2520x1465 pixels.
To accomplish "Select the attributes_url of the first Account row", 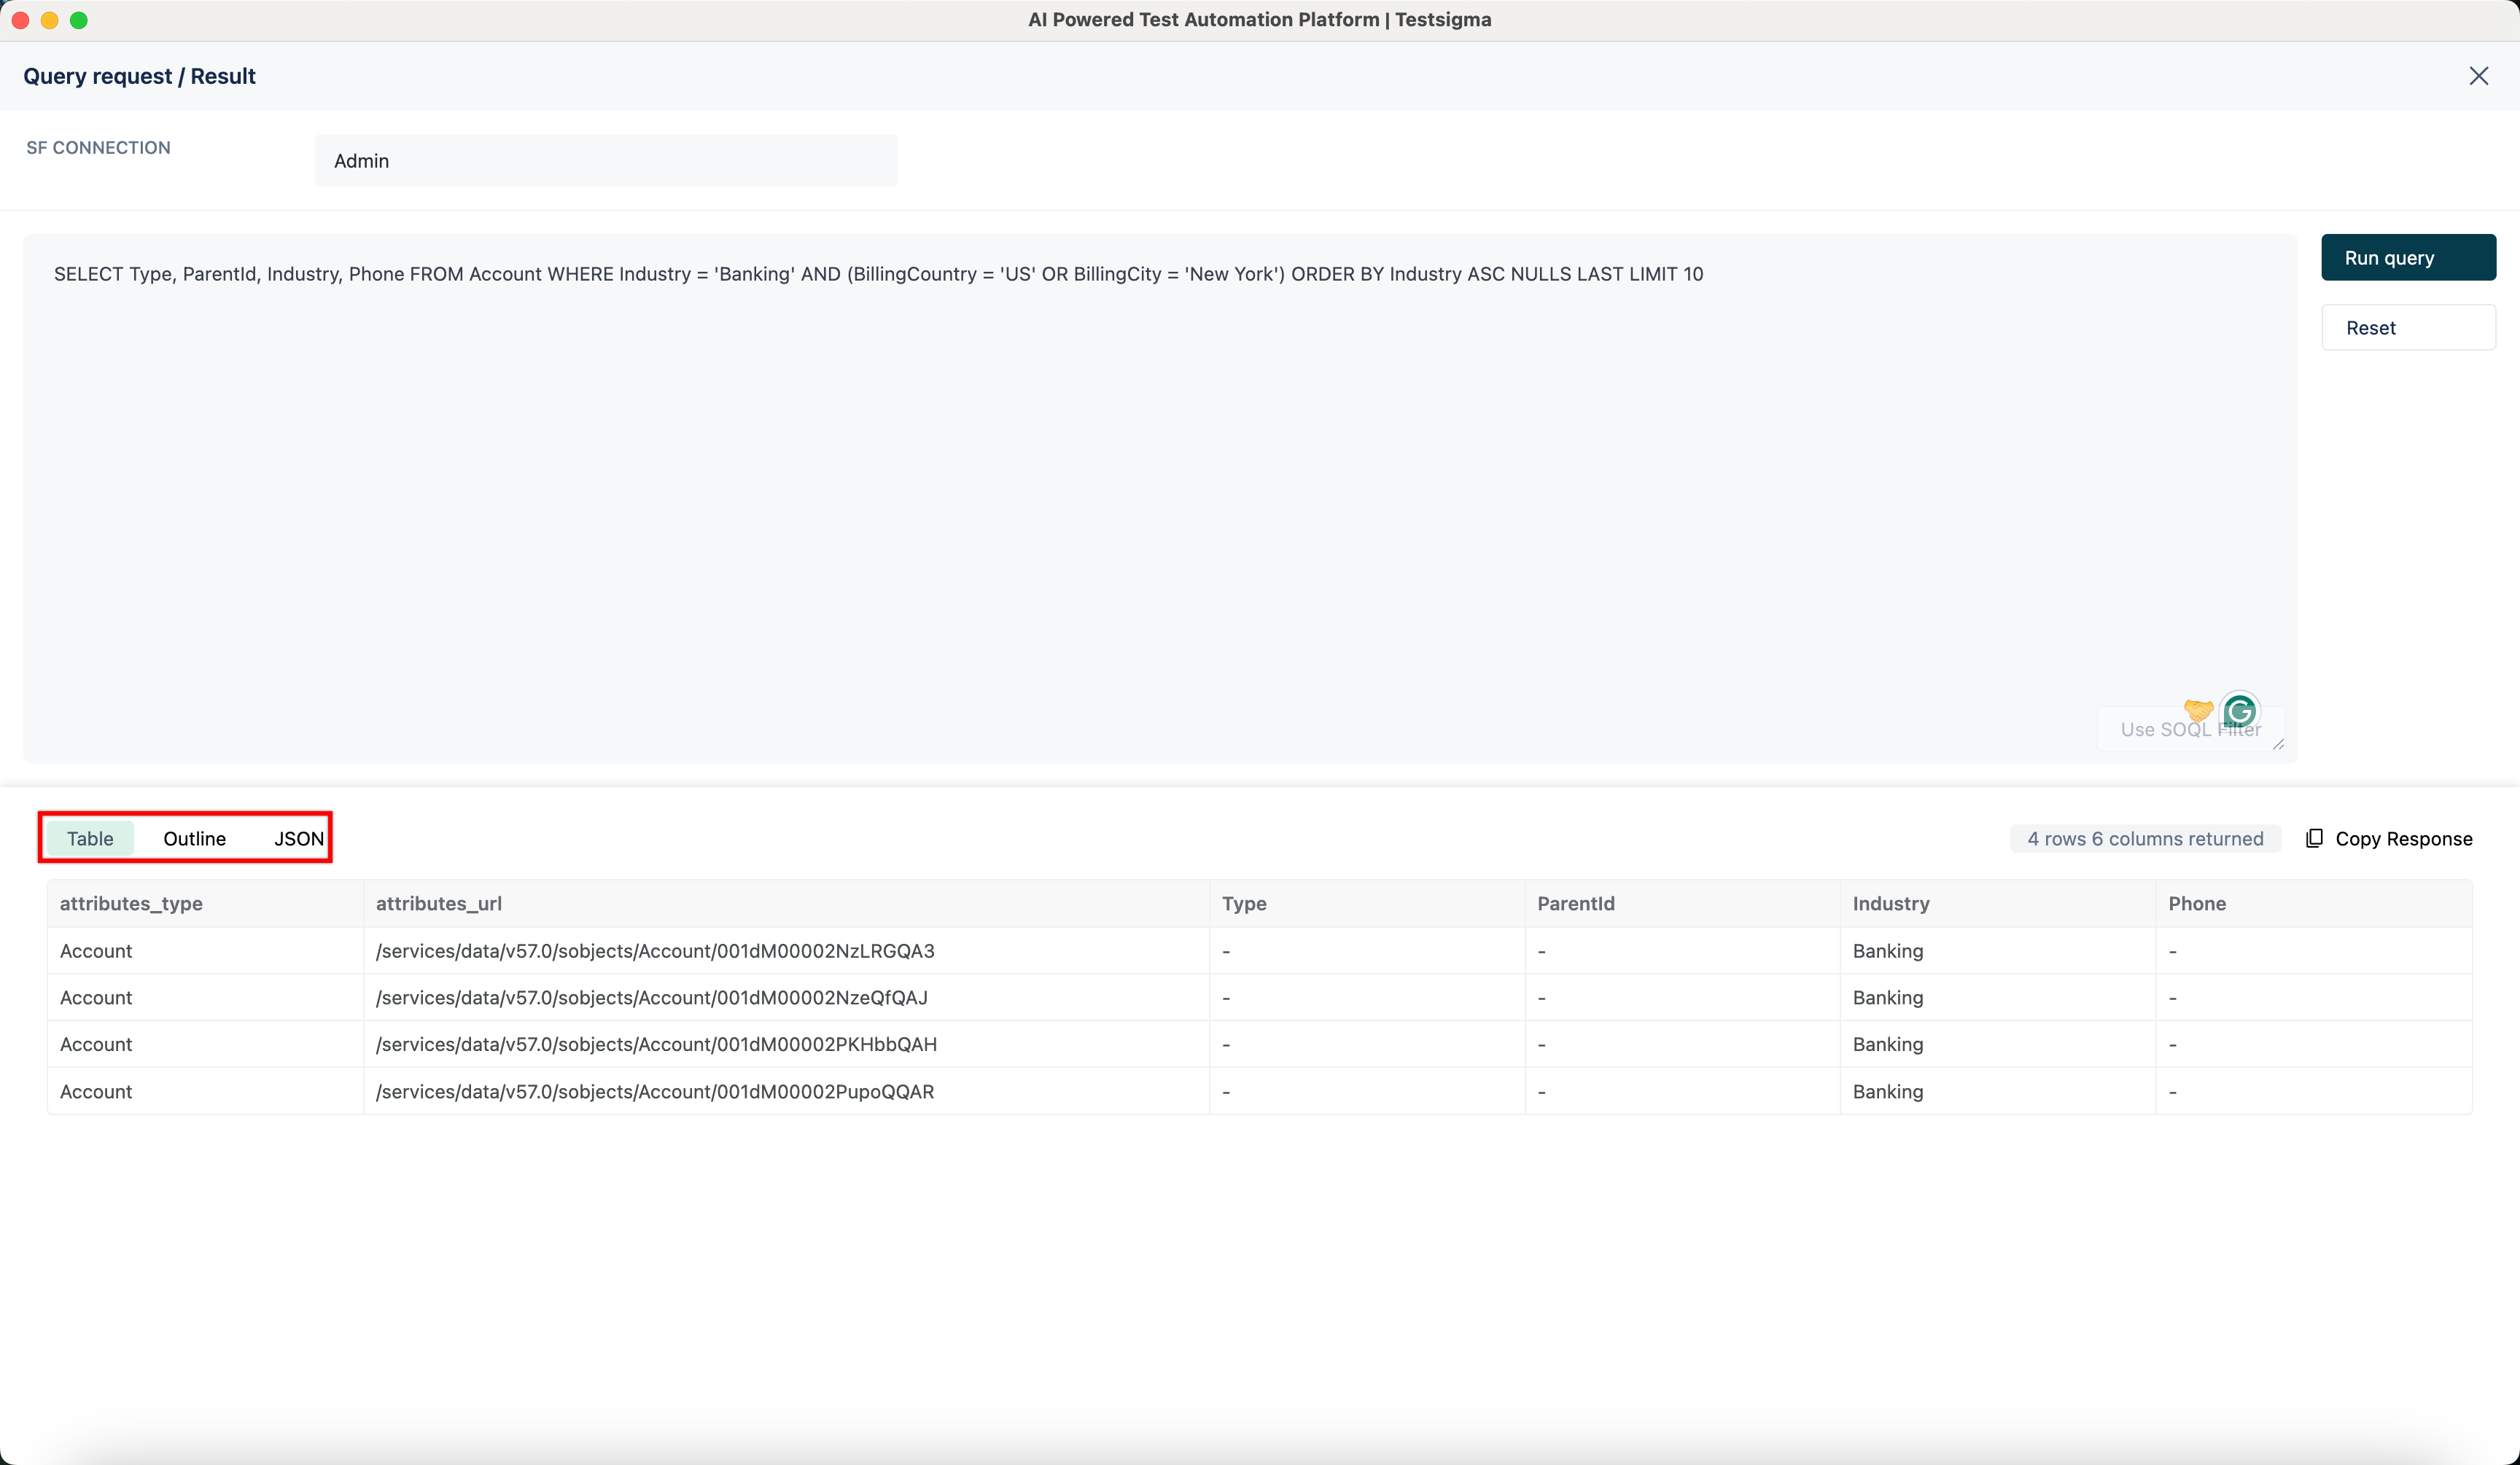I will (x=655, y=950).
